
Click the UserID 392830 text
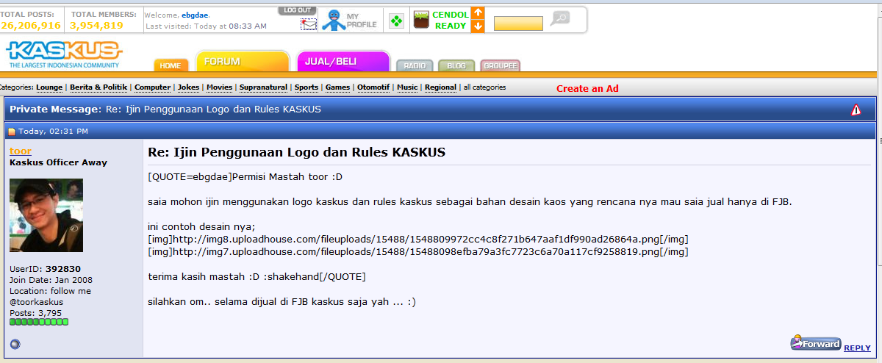pyautogui.click(x=45, y=269)
